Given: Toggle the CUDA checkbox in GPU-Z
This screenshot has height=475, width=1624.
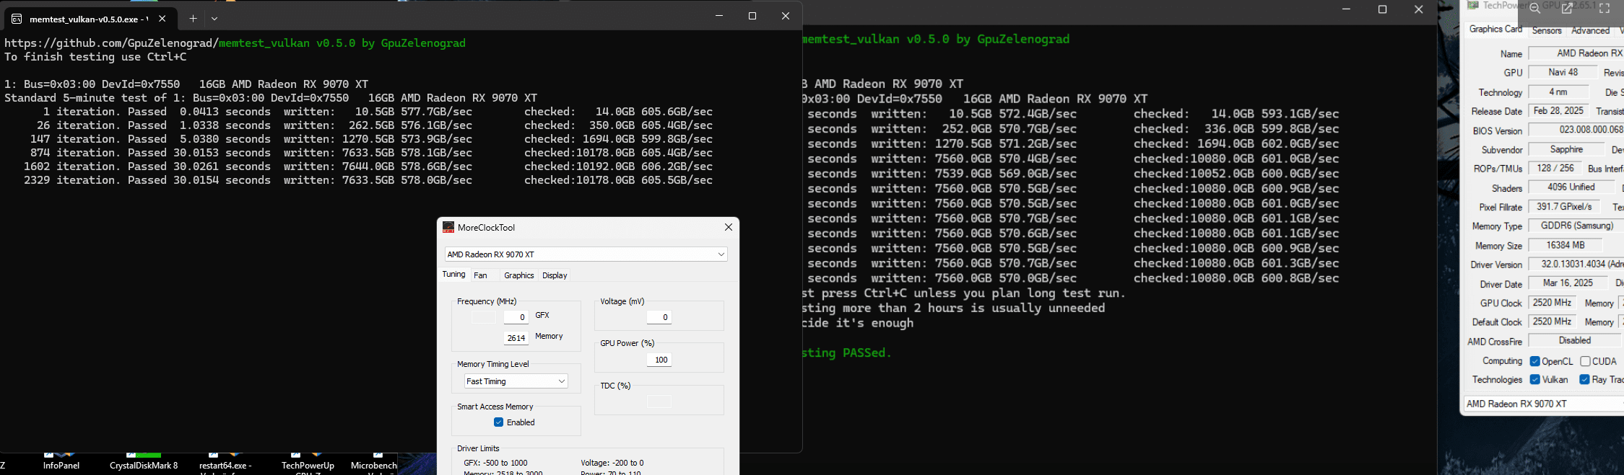Looking at the screenshot, I should tap(1585, 361).
